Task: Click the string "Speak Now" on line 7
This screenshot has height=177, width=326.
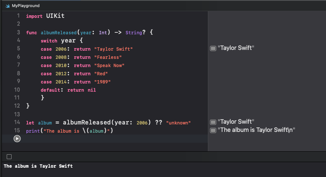Action: [110, 66]
